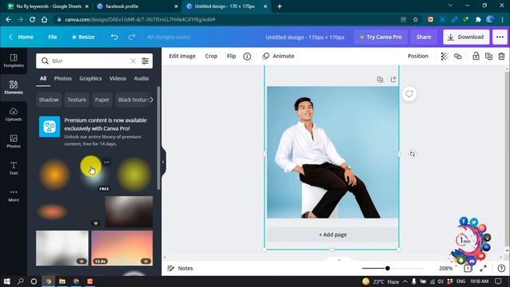Open the three-dot menu next to Download
This screenshot has width=510, height=287.
(x=500, y=37)
